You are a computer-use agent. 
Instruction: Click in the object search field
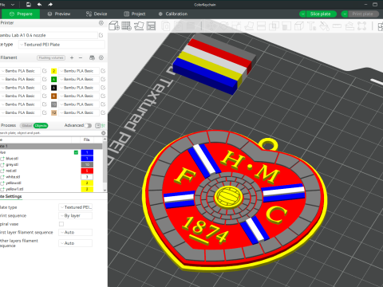pos(50,133)
